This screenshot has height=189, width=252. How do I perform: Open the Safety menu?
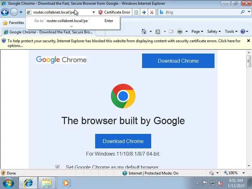tap(214, 31)
